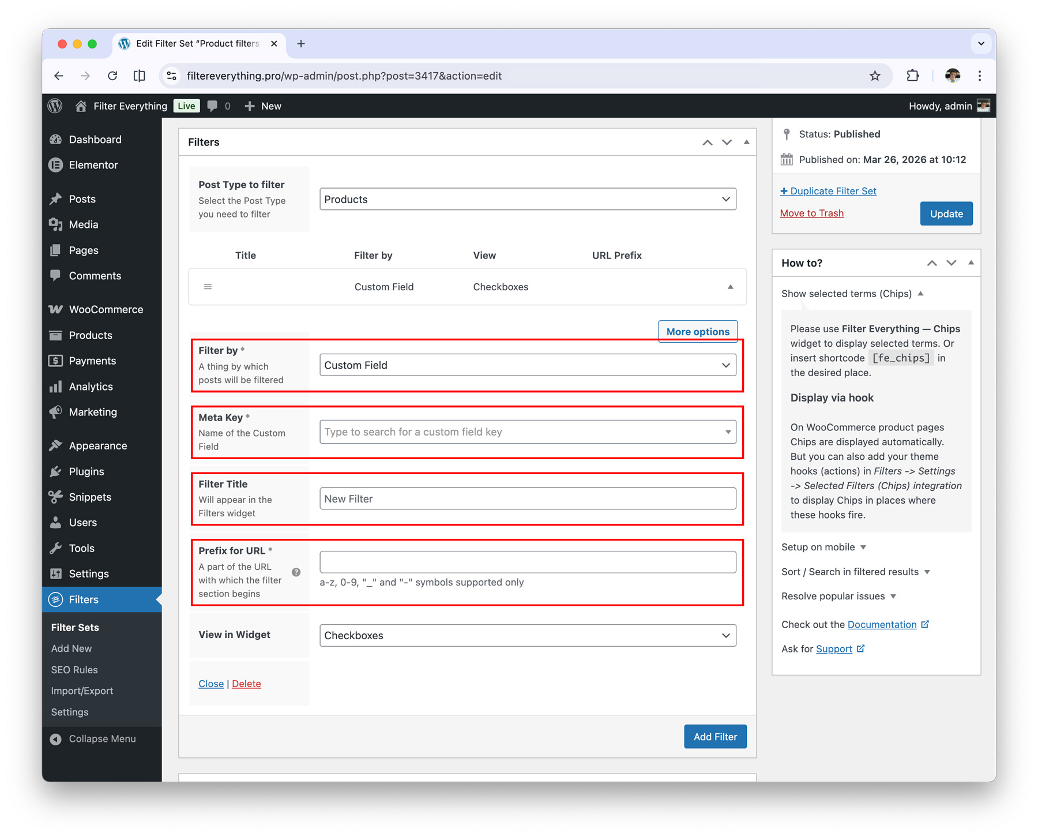Collapse the Custom Field filter row
Image resolution: width=1038 pixels, height=837 pixels.
(x=730, y=287)
